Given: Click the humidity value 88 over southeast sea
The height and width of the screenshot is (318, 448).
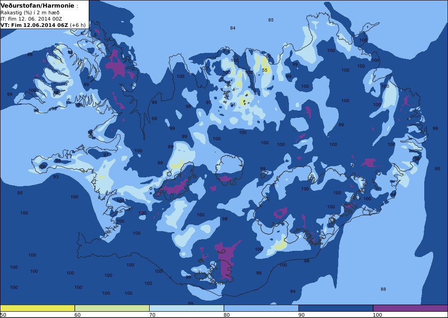Looking at the screenshot, I should coord(383,289).
